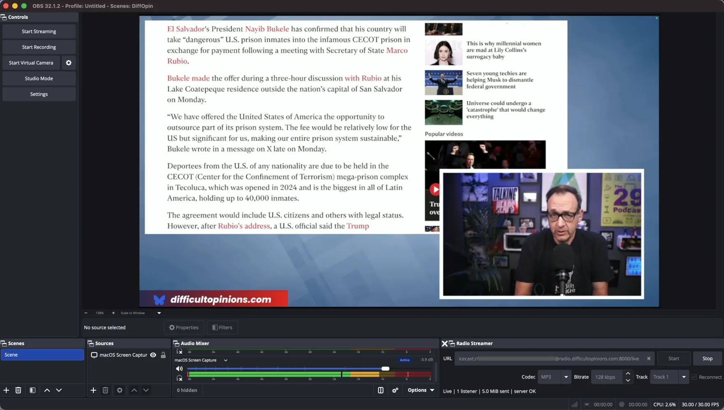Screen dimensions: 724x410
Task: Move scene down with arrow in Scenes panel
Action: pyautogui.click(x=59, y=390)
